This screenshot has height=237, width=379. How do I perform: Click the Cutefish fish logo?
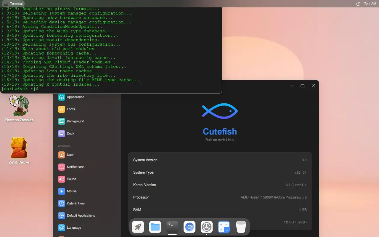(x=220, y=111)
